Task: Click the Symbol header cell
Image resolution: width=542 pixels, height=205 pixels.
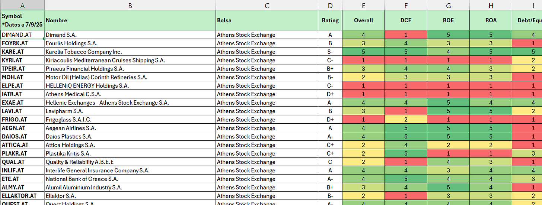Action: [22, 20]
